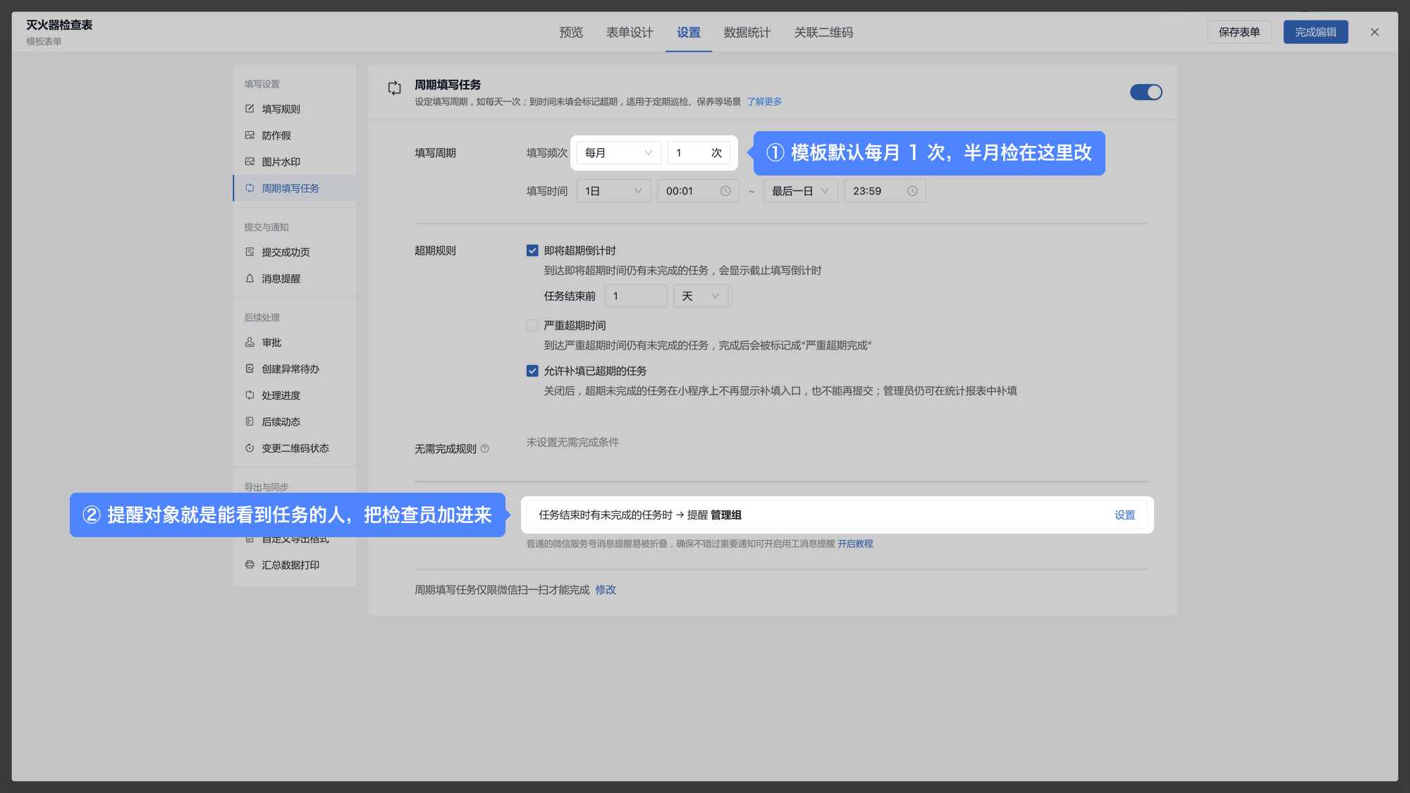Viewport: 1410px width, 793px height.
Task: Click 修改 link for WeChat scan restriction
Action: click(606, 590)
